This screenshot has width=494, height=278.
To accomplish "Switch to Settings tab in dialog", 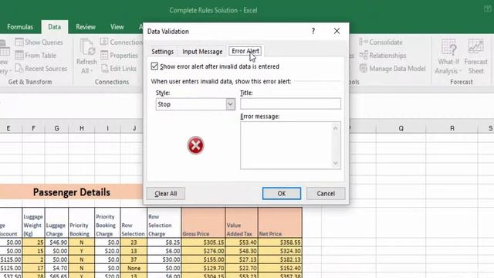I will click(163, 52).
